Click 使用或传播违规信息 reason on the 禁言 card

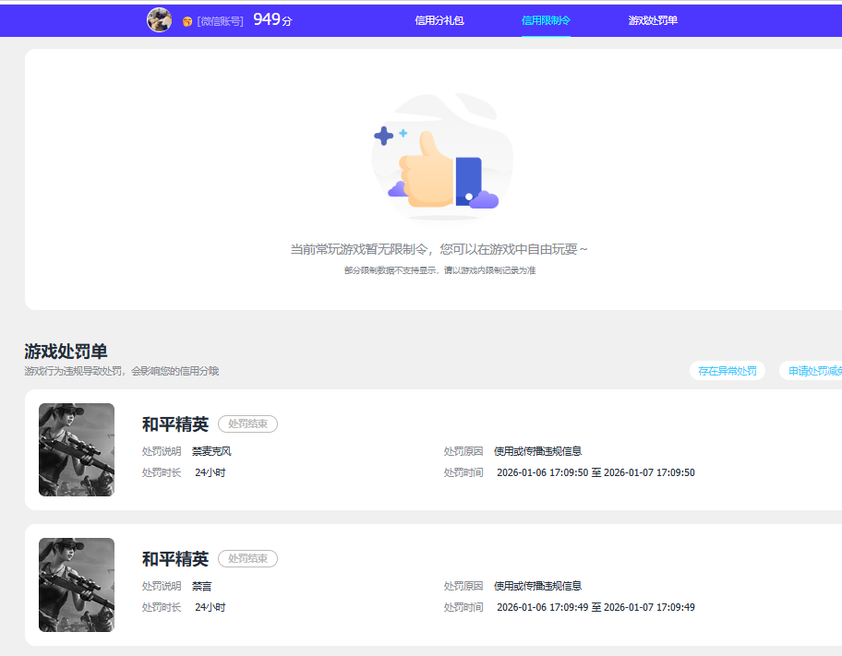(x=537, y=586)
